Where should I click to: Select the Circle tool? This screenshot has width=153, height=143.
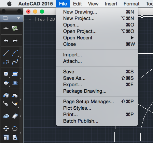click(x=6, y=74)
